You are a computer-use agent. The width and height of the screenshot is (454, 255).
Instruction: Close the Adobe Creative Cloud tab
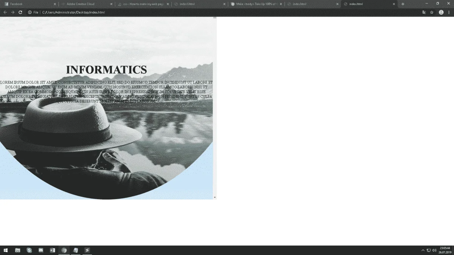coord(111,4)
